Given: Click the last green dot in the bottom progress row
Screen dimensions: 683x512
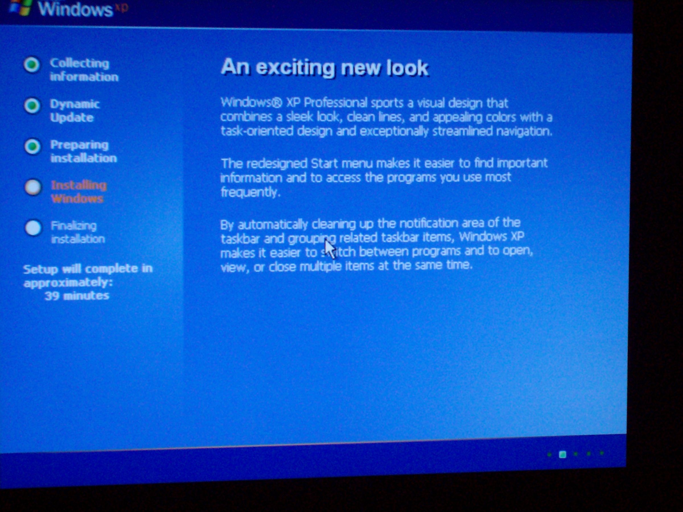Looking at the screenshot, I should (602, 453).
